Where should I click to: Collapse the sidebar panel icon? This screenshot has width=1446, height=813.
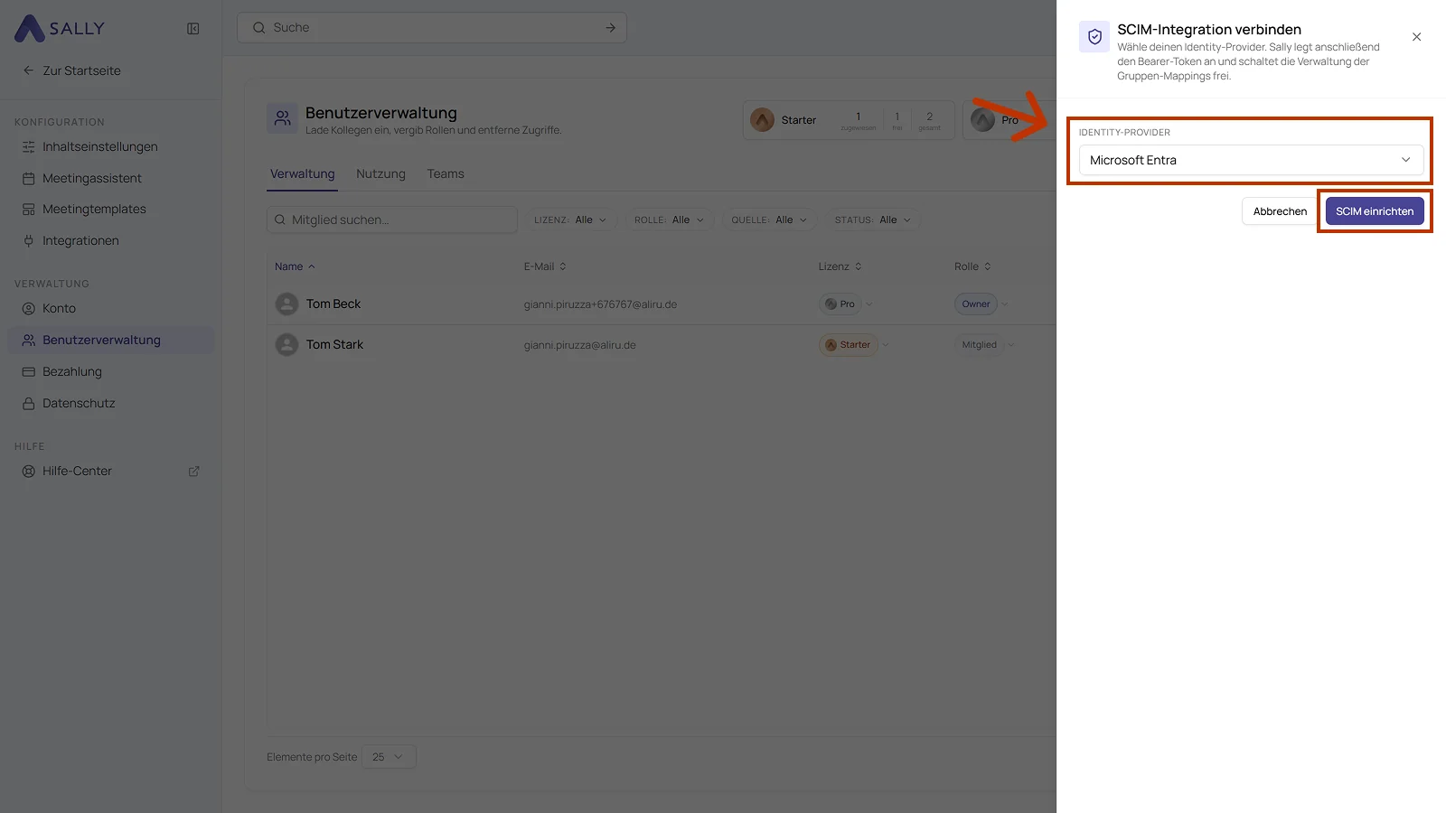click(193, 29)
